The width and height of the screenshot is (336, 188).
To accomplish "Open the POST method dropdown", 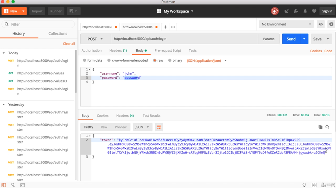I will click(95, 39).
